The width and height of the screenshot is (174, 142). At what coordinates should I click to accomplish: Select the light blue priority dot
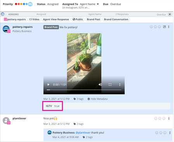click(26, 4)
